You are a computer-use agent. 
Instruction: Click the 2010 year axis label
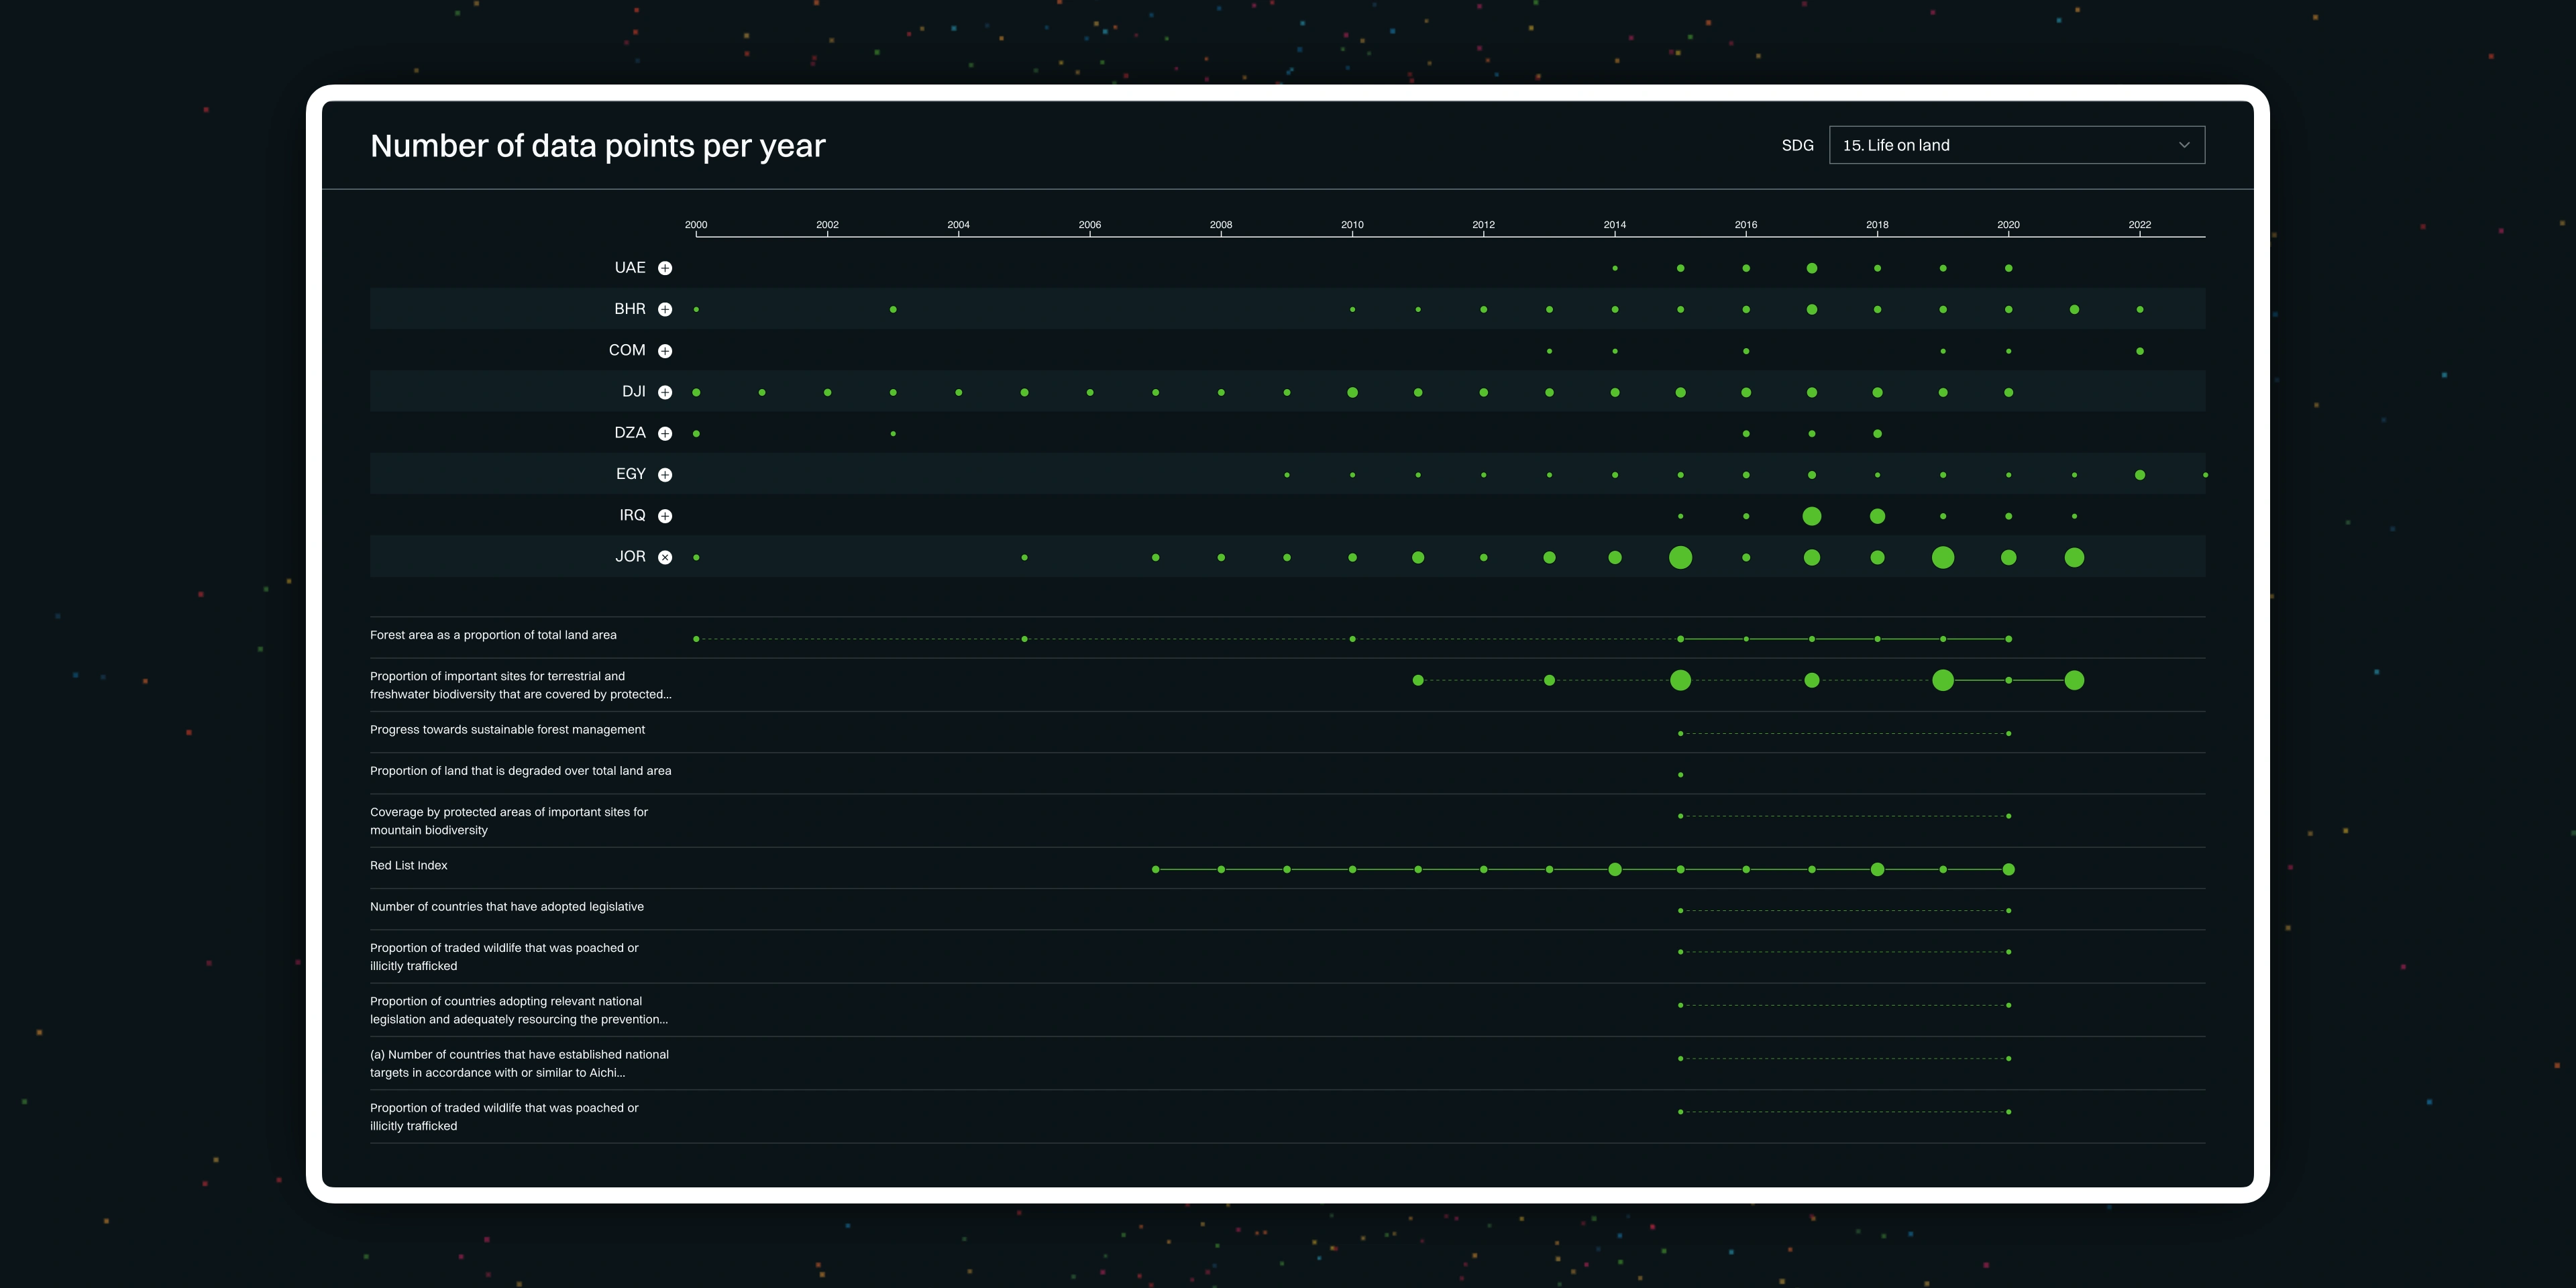click(1352, 225)
